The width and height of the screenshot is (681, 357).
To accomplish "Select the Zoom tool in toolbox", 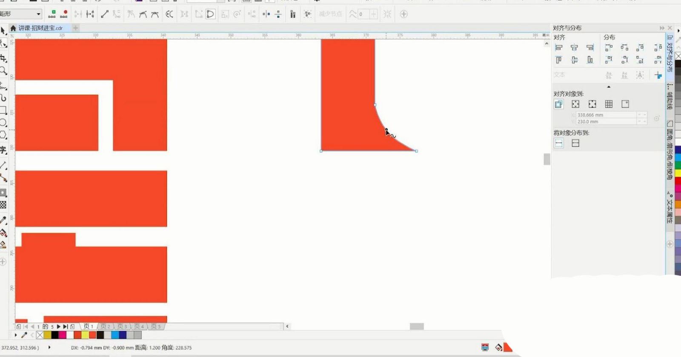I will [x=3, y=70].
